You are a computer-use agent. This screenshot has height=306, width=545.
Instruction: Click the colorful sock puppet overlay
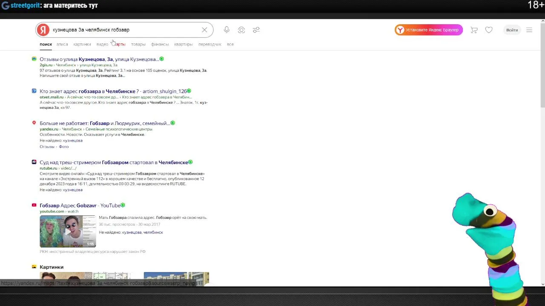(489, 249)
